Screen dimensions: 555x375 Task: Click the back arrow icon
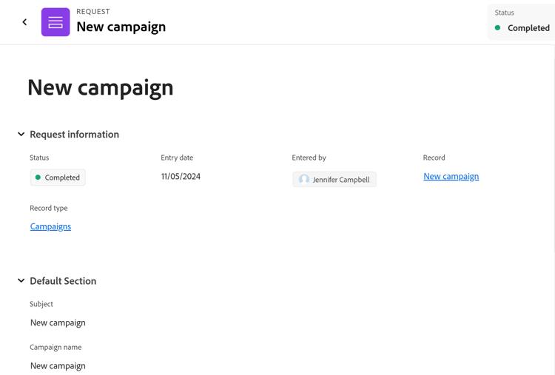24,22
